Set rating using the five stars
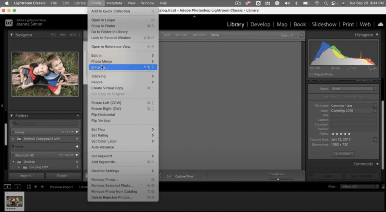The width and height of the screenshot is (386, 212). 341,134
